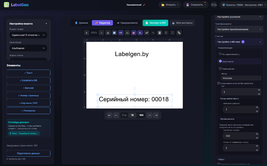The width and height of the screenshot is (267, 166).
Task: Toggle the grid dots icon in toolbar
Action: (127, 33)
